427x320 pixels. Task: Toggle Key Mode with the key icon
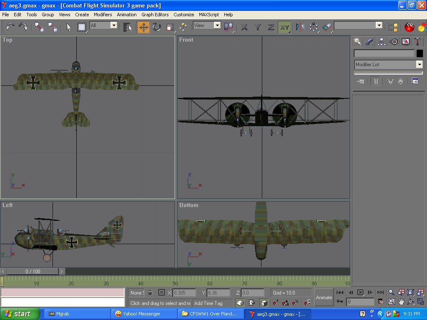tap(340, 301)
